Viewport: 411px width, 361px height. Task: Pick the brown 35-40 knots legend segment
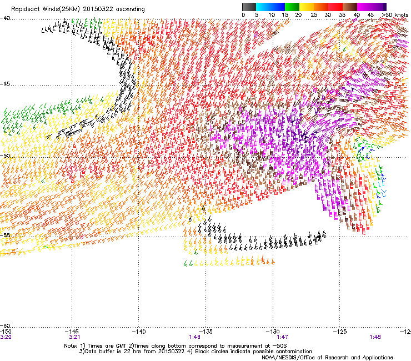pyautogui.click(x=350, y=7)
